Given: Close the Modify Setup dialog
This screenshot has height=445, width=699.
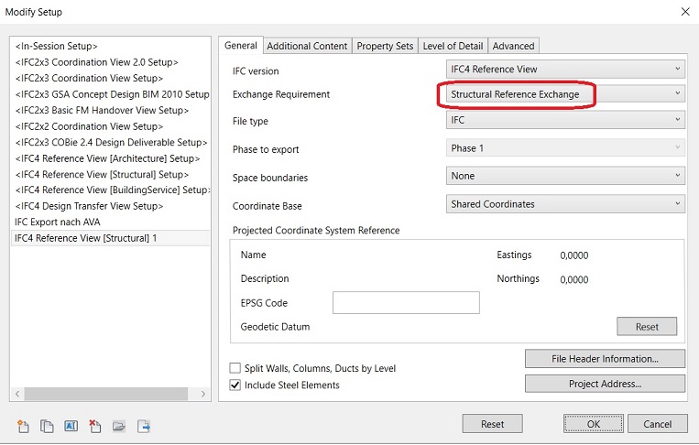Looking at the screenshot, I should click(x=683, y=12).
